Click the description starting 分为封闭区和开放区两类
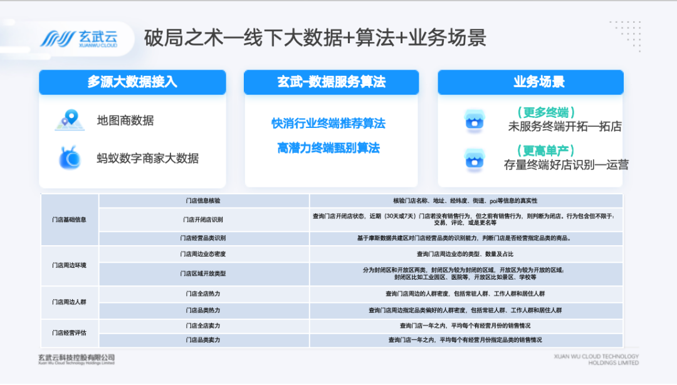 [465, 273]
